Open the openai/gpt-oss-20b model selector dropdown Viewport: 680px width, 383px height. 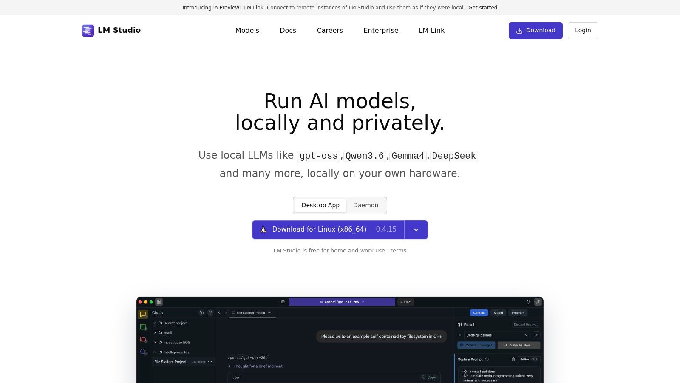click(342, 302)
